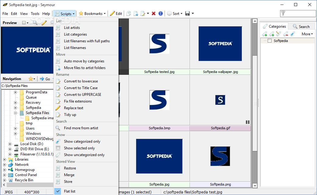Click the thumbnail pane scroll up arrow
317x195 pixels.
click(x=255, y=21)
